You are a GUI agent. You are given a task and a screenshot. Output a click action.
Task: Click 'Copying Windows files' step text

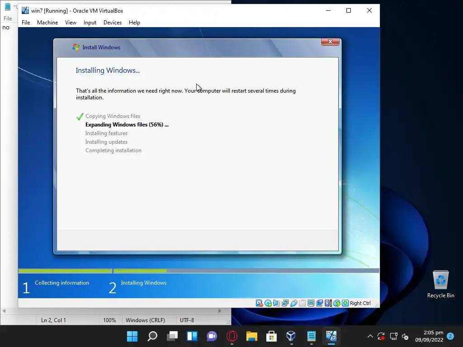click(x=113, y=116)
